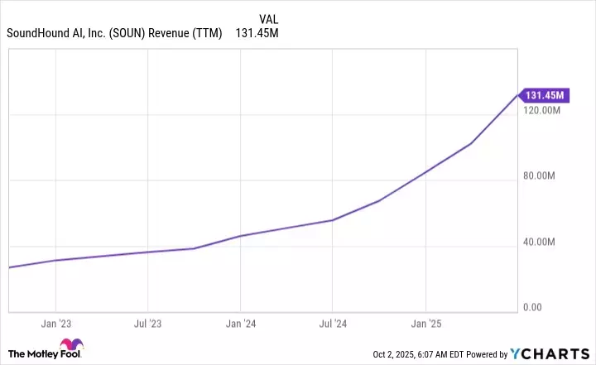This screenshot has width=596, height=365.
Task: Click the 120.00M y-axis label
Action: [543, 110]
